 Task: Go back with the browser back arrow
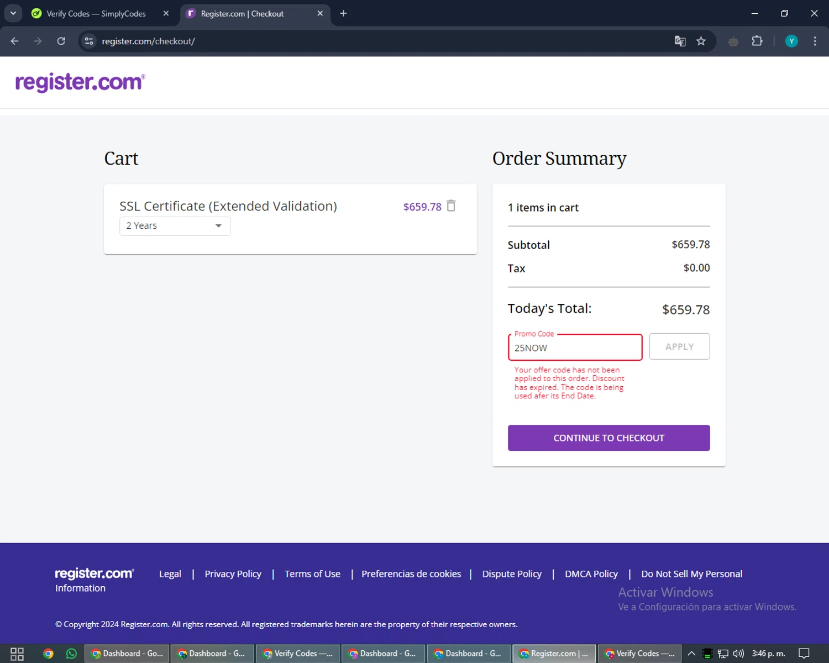point(15,41)
